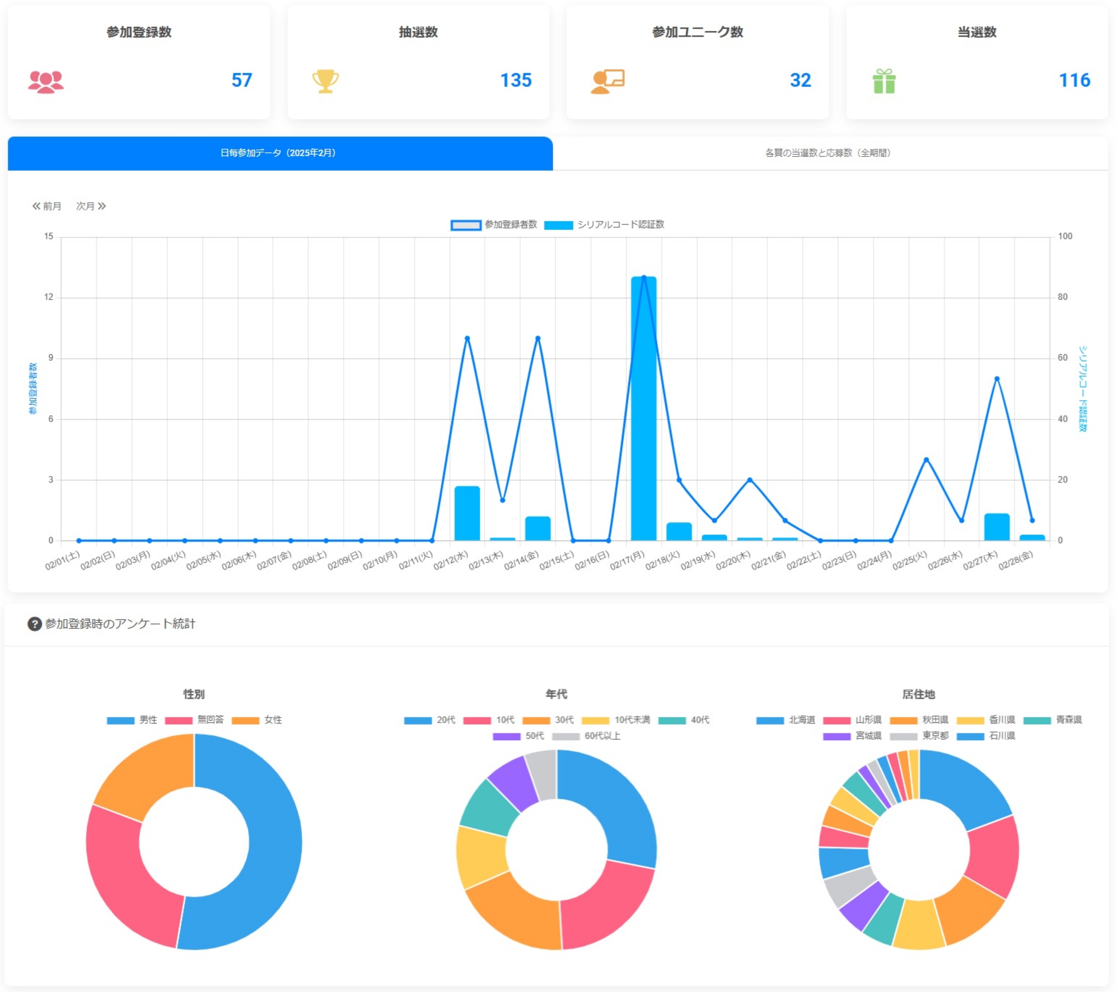Click the 02/12(水) bar in the daily chart

467,513
